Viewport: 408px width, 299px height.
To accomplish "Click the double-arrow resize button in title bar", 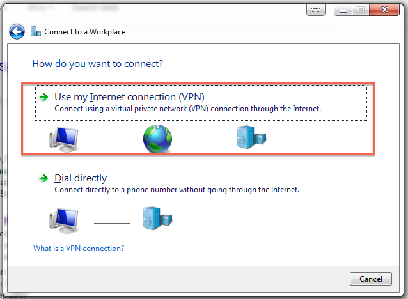I will tap(316, 10).
